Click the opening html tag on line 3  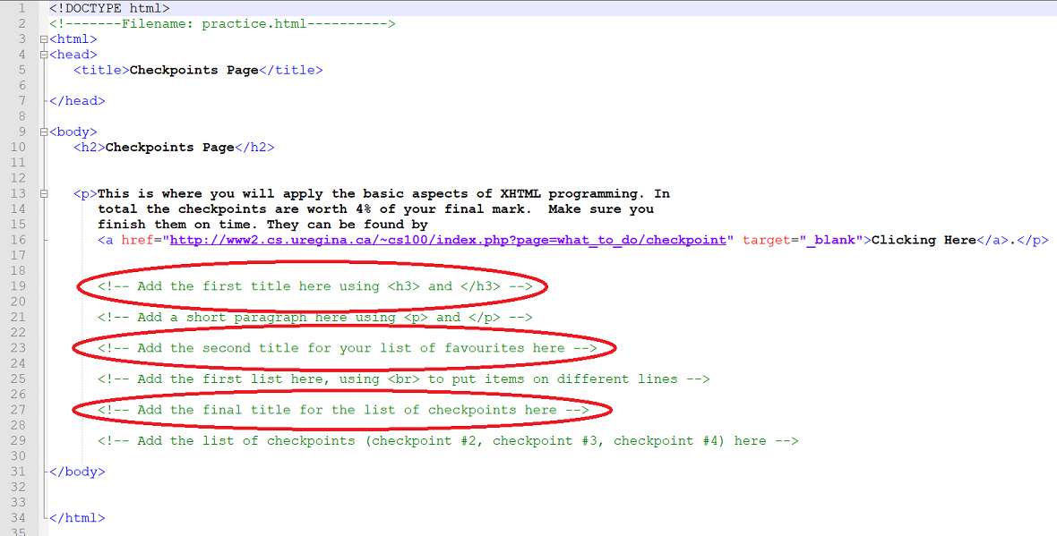[x=73, y=39]
